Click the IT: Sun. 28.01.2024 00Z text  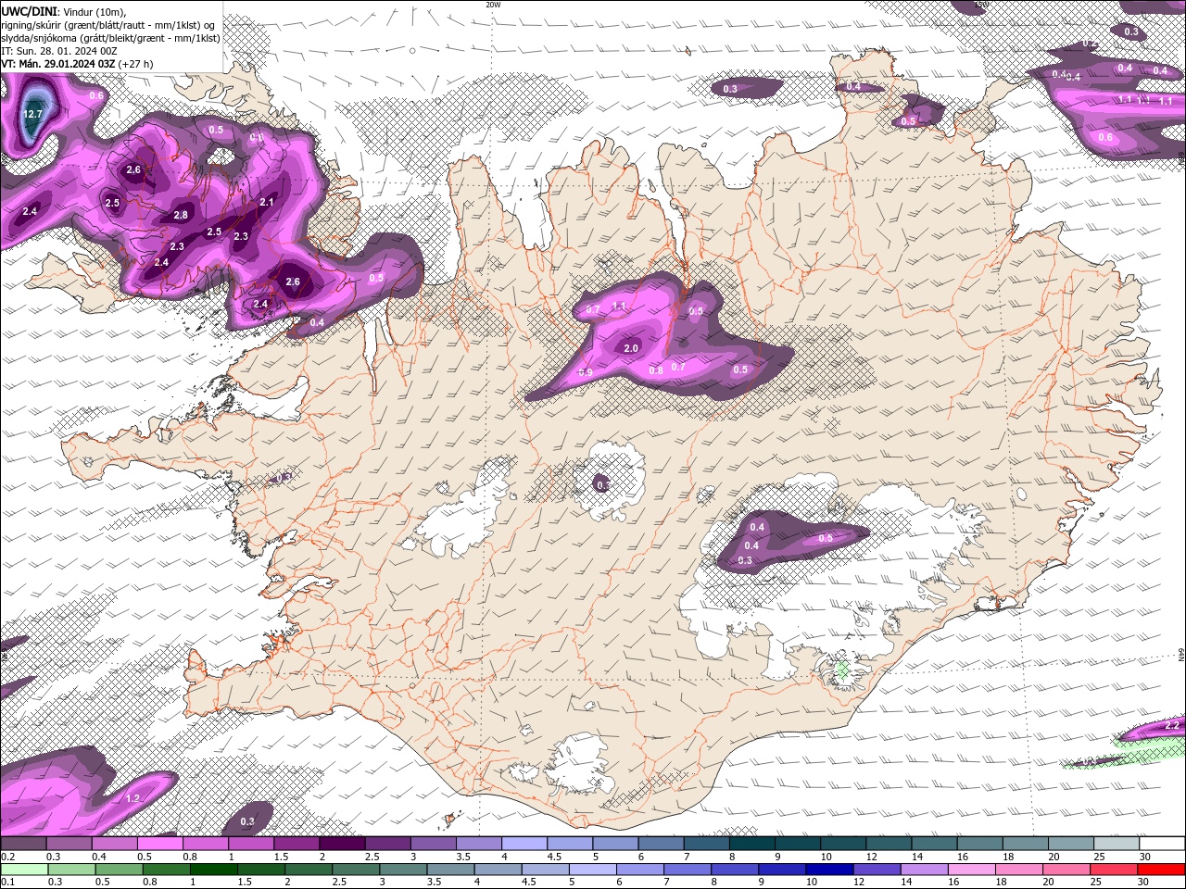57,51
